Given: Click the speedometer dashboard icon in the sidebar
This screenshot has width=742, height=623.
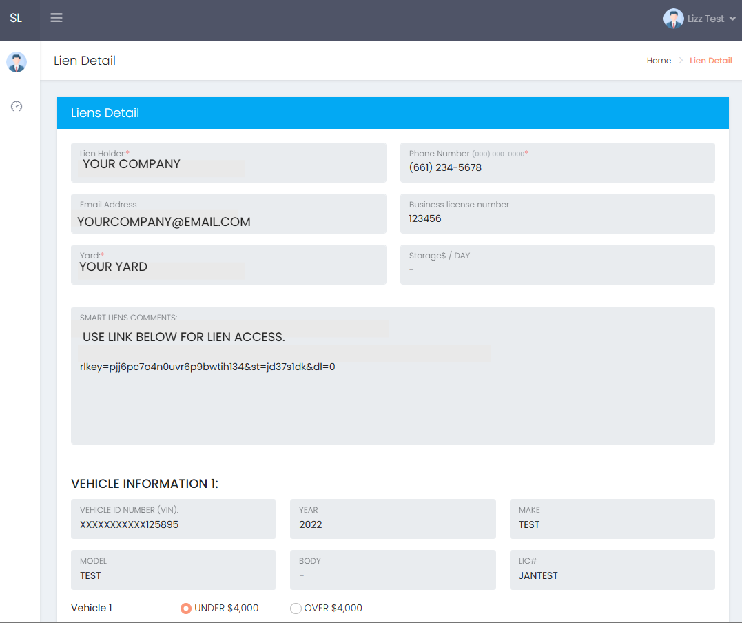Looking at the screenshot, I should pos(17,106).
